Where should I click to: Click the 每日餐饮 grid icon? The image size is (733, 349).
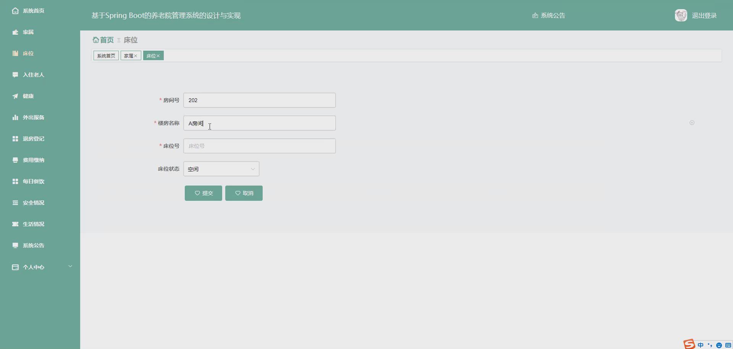point(15,181)
